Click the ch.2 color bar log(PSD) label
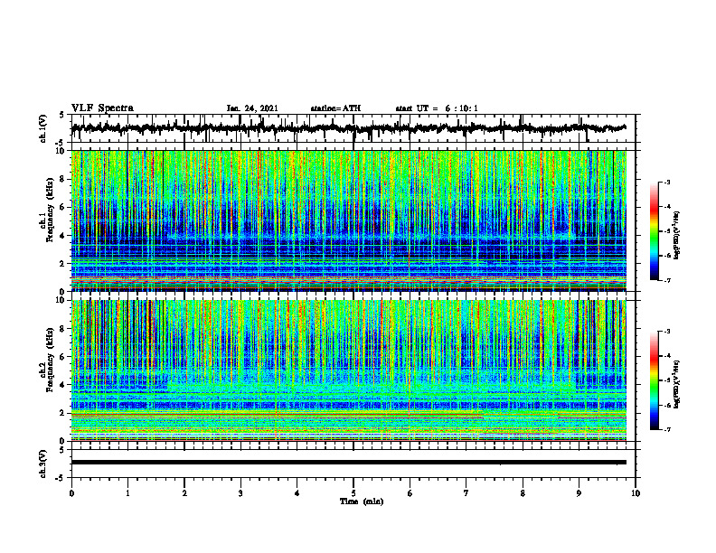 click(677, 384)
